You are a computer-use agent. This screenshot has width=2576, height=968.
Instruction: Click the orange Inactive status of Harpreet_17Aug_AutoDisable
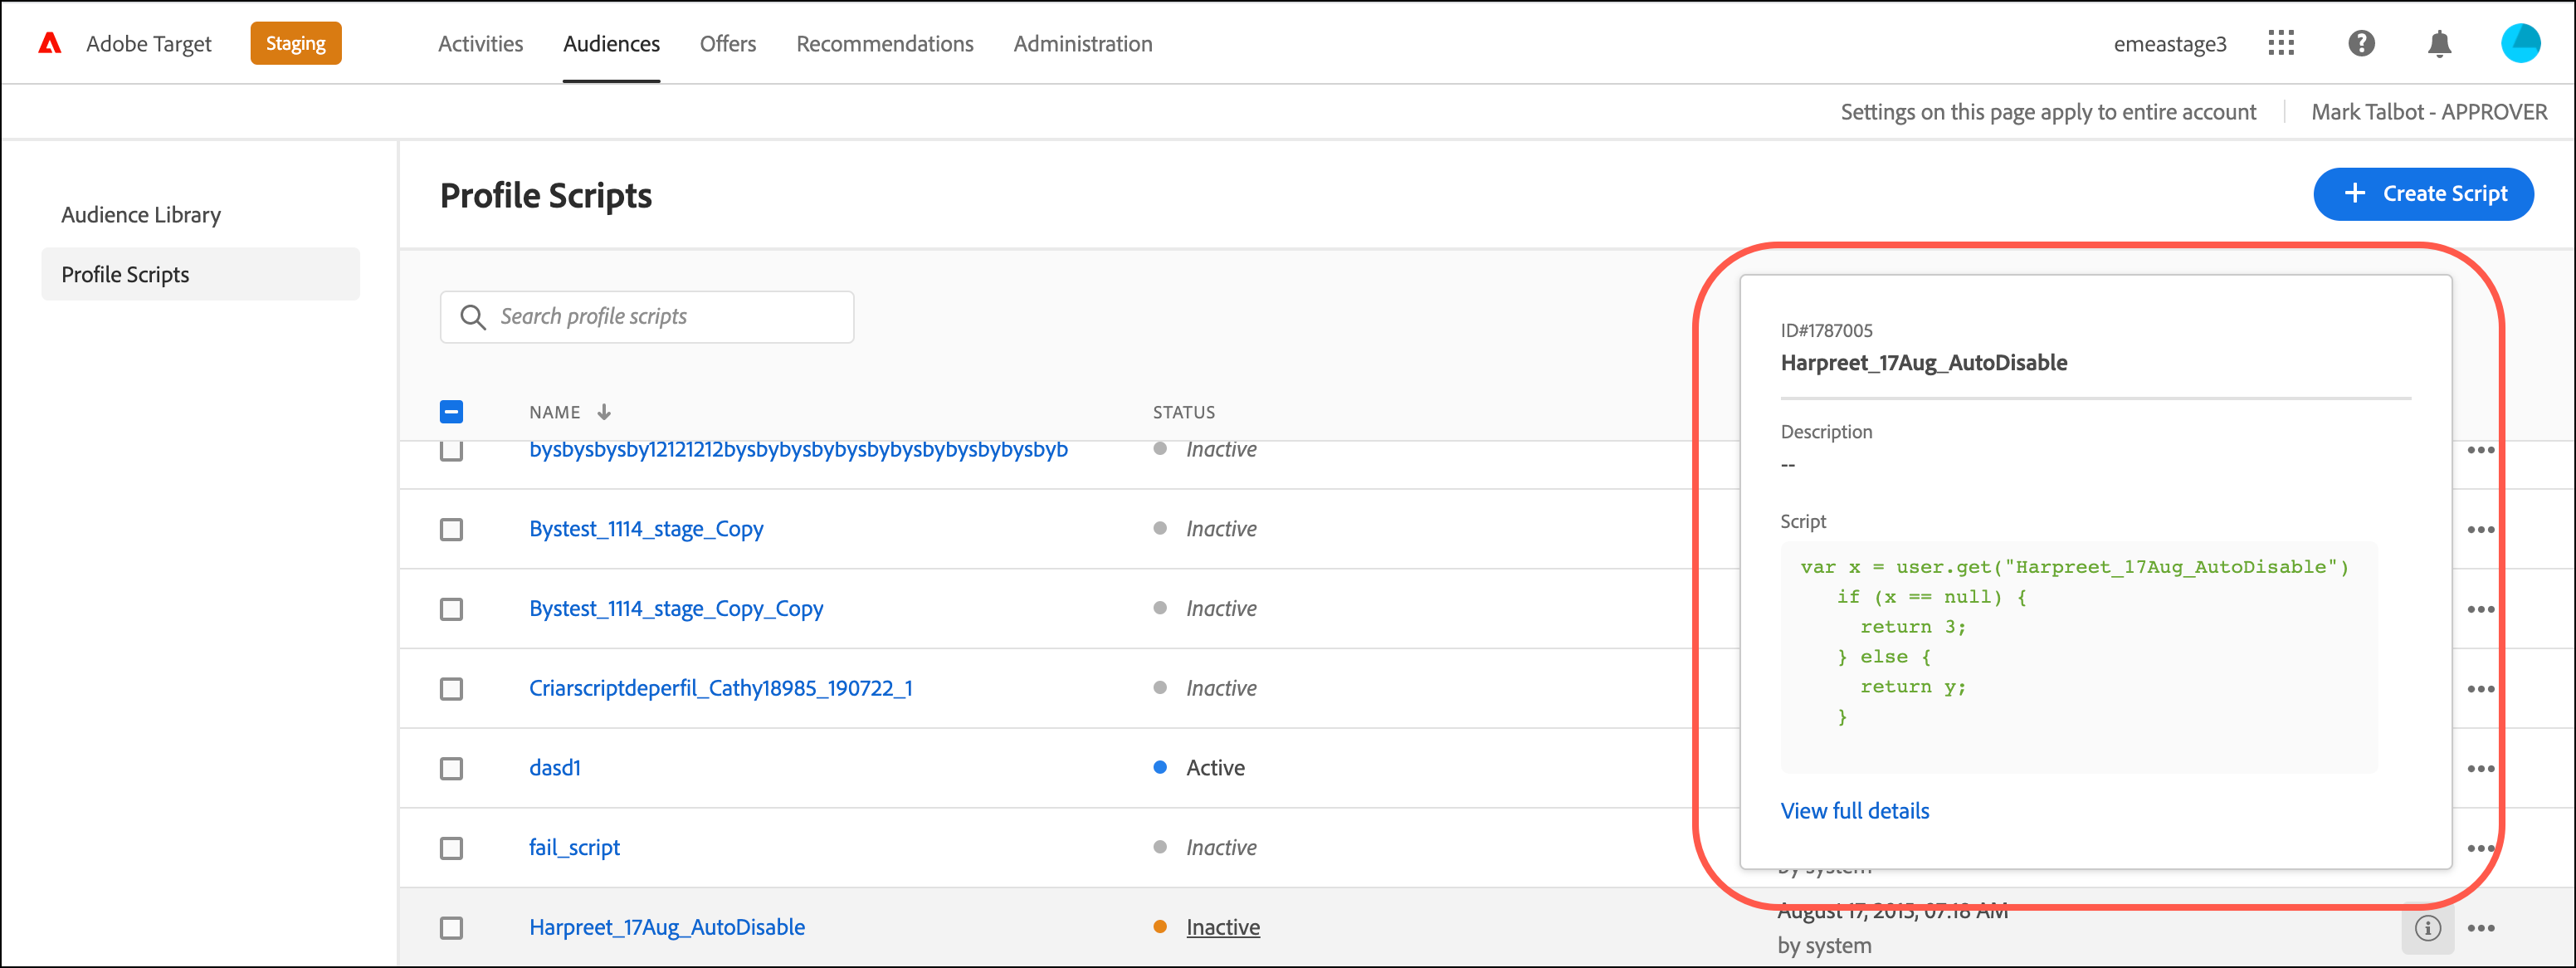[1222, 927]
